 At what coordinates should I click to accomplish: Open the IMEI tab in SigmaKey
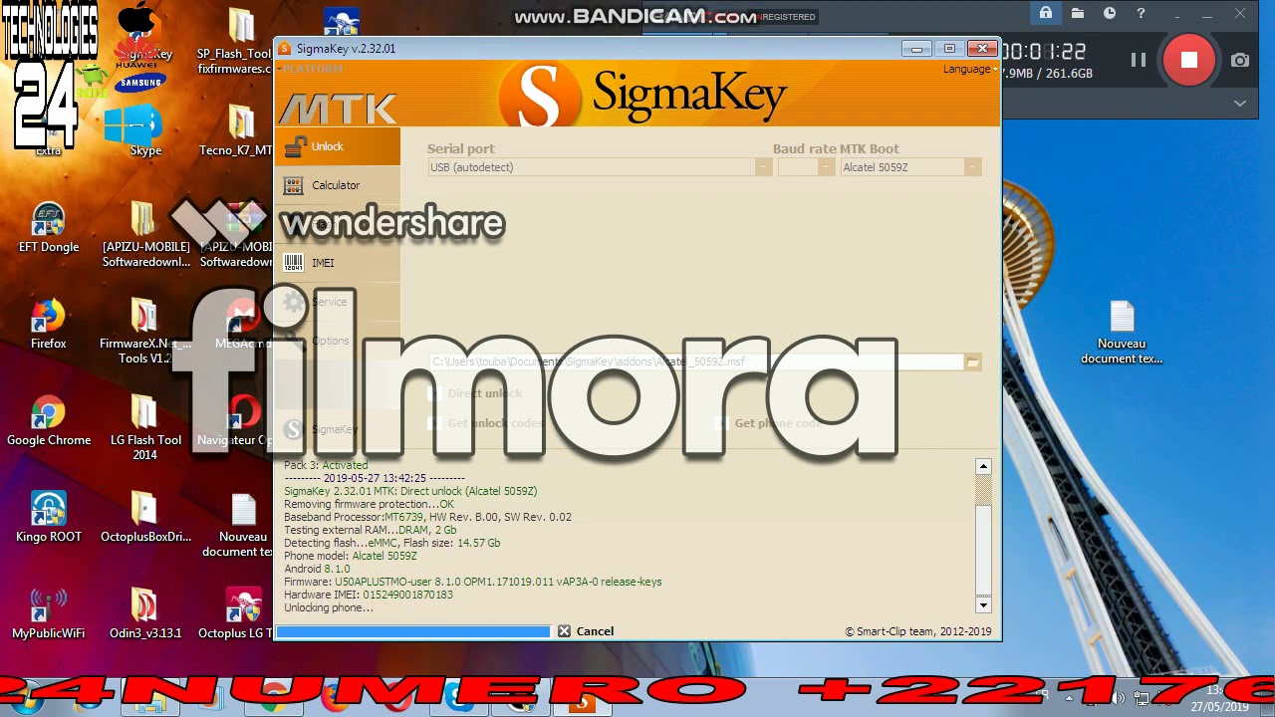point(337,263)
